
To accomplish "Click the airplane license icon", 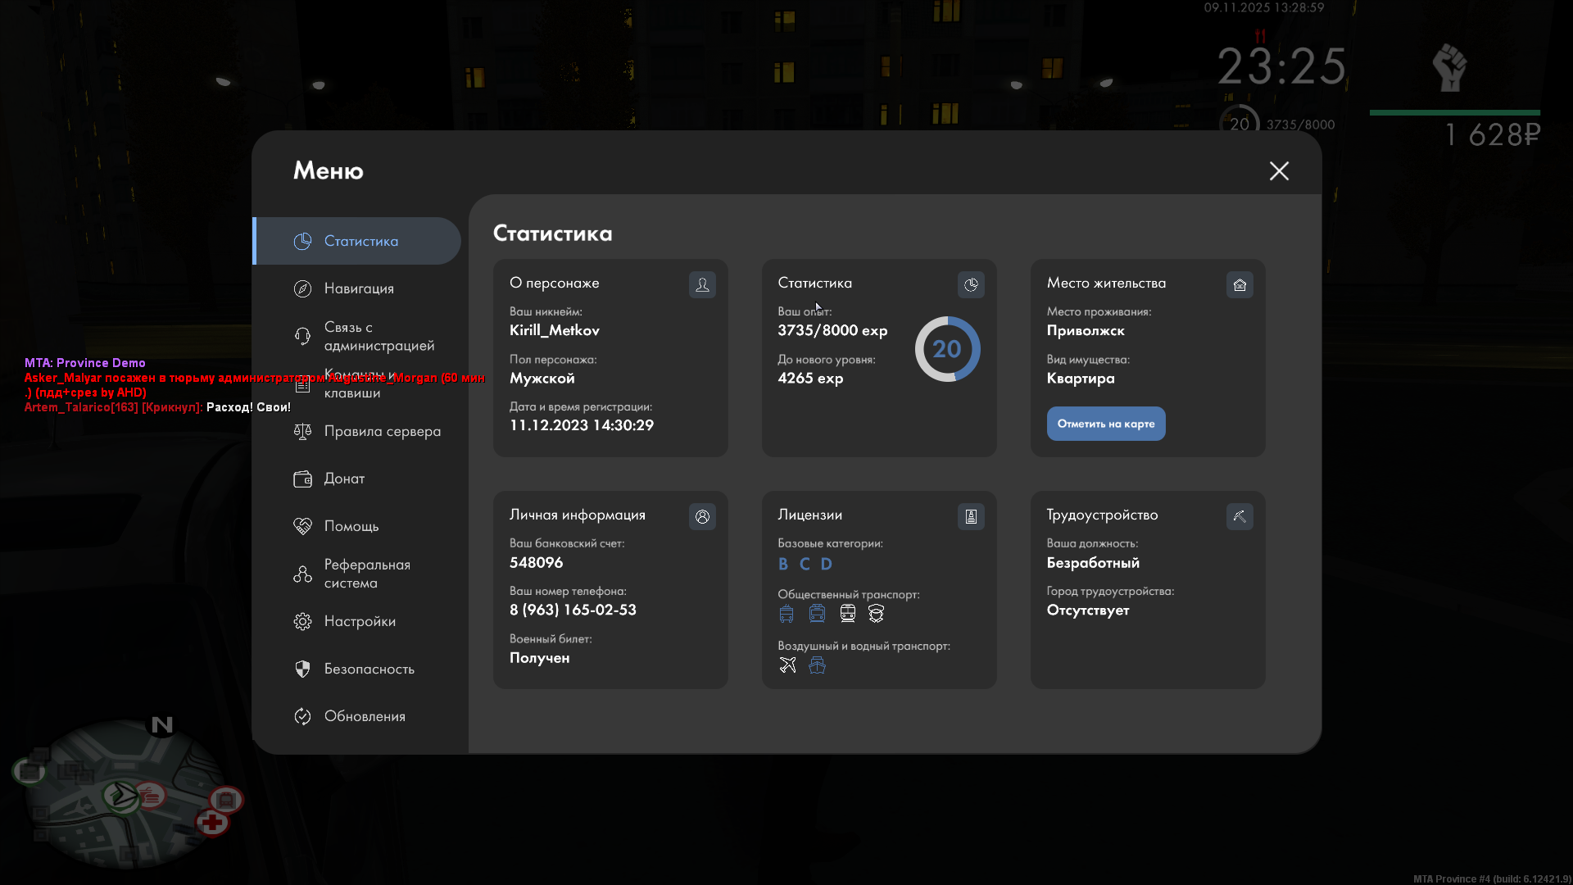I will coord(787,665).
